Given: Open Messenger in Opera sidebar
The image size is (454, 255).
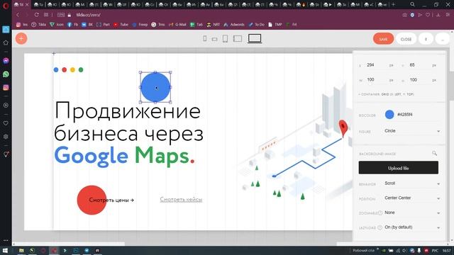Looking at the screenshot, I should click(x=6, y=61).
